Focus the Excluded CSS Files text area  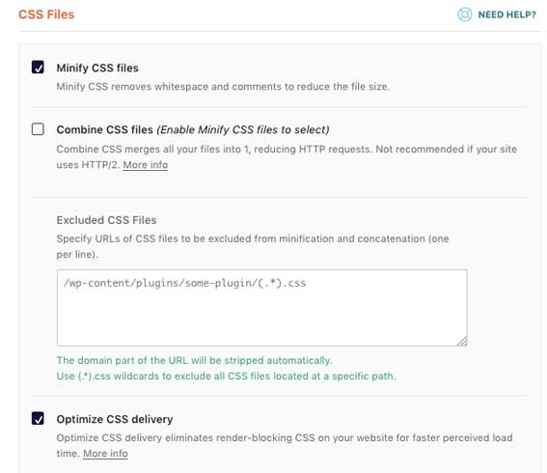point(262,308)
